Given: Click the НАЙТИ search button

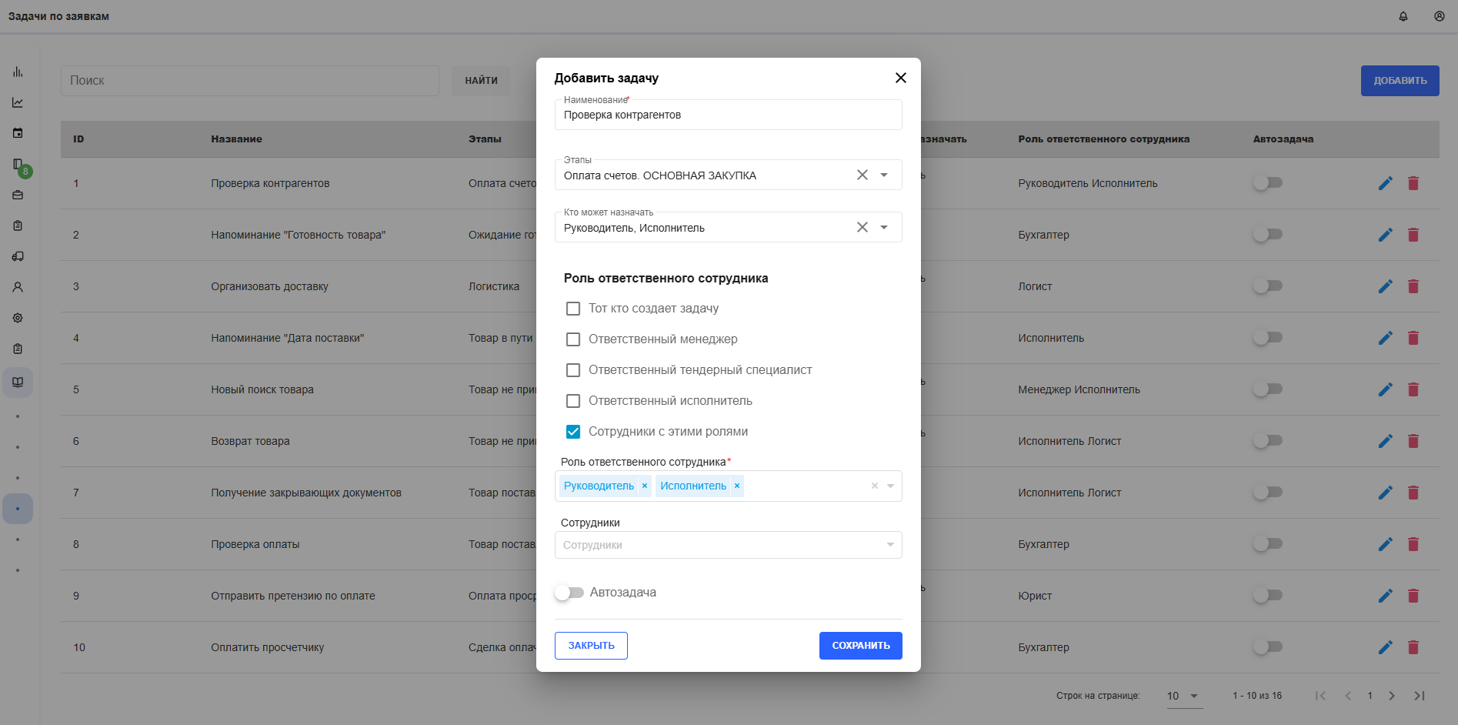Looking at the screenshot, I should [x=481, y=81].
